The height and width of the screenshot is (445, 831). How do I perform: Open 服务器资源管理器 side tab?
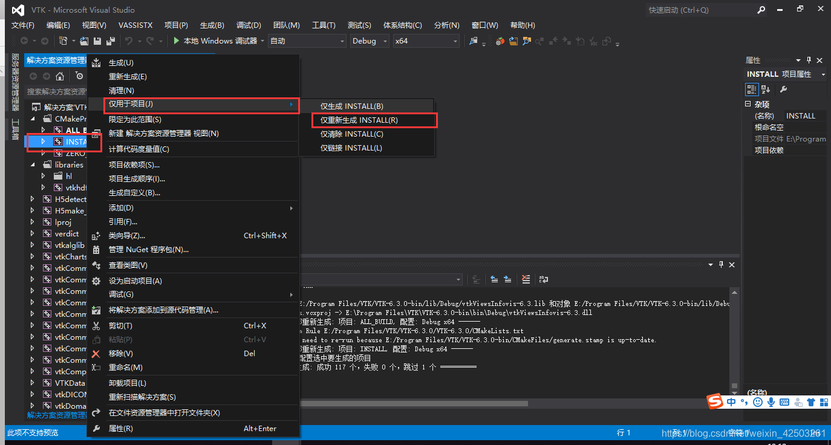click(16, 82)
